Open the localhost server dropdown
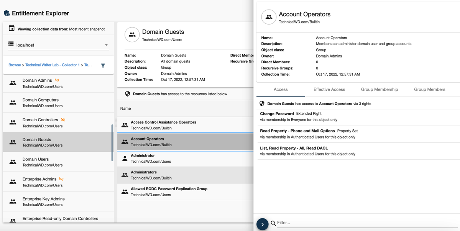 click(58, 45)
